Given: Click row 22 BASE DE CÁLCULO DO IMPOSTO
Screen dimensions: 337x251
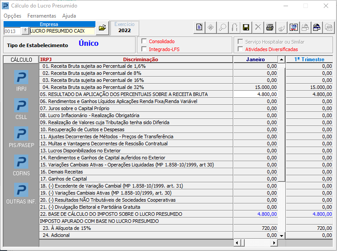Looking at the screenshot, I should coord(136,214).
